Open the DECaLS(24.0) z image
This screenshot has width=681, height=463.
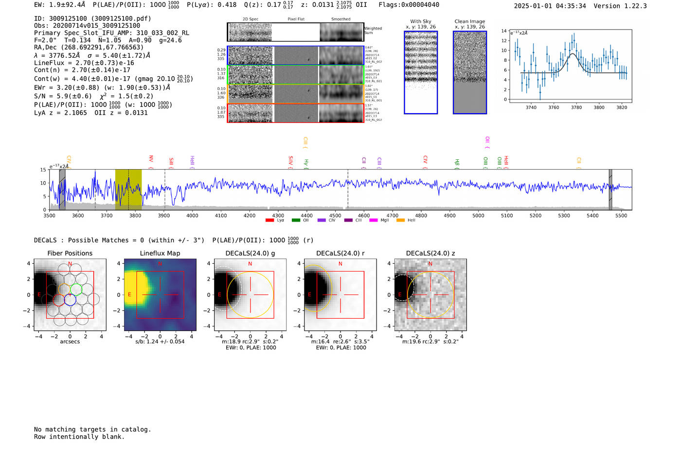(430, 294)
